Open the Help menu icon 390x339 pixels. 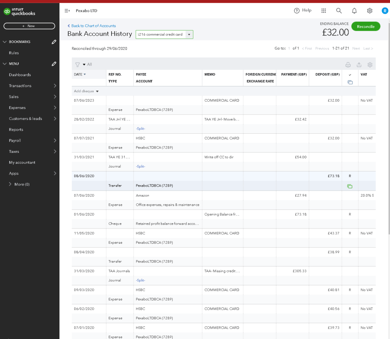[x=297, y=11]
